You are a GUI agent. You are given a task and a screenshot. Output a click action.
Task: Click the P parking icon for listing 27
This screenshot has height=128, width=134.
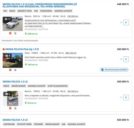point(126,98)
